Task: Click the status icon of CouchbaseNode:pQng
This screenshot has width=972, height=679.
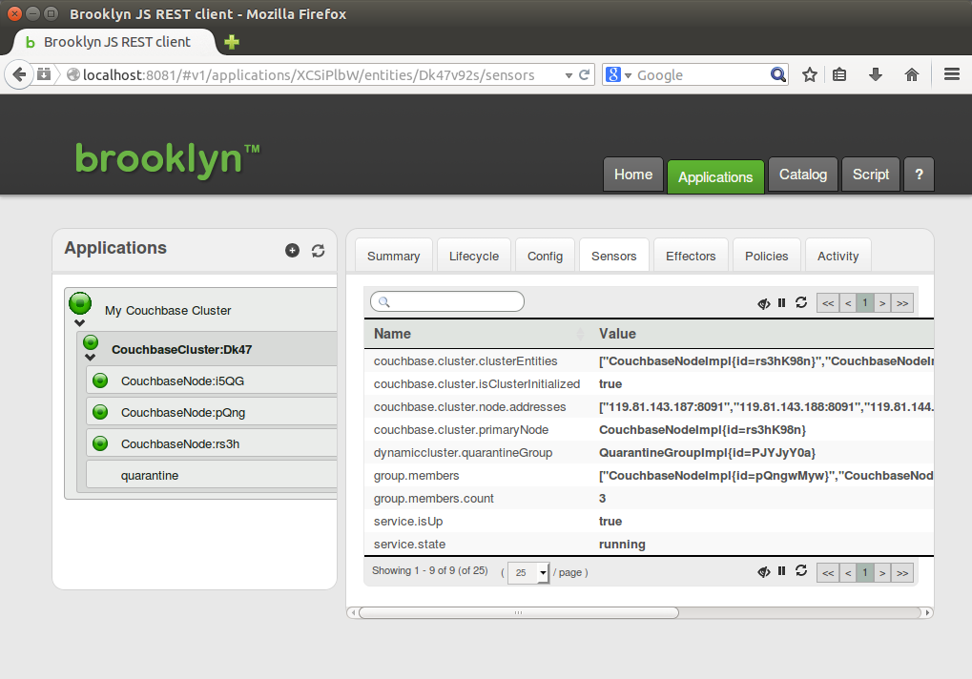Action: coord(100,412)
